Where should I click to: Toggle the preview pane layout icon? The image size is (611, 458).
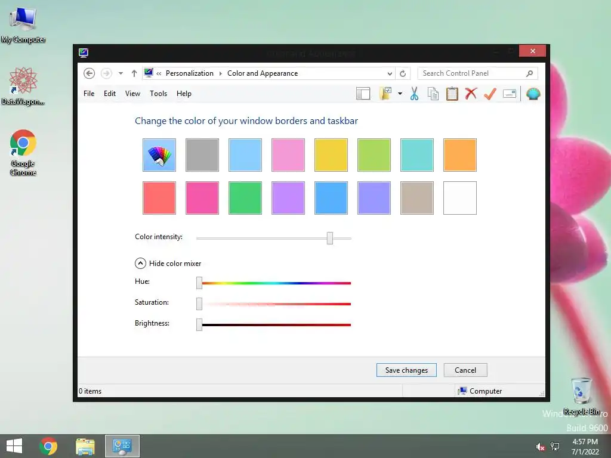363,94
